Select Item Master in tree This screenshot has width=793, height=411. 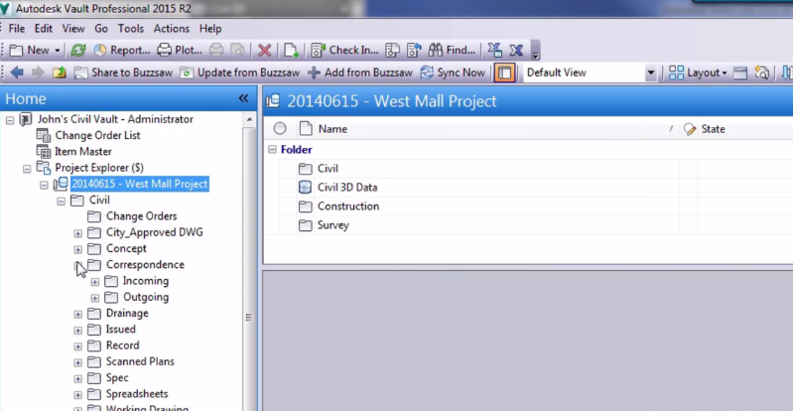(83, 151)
